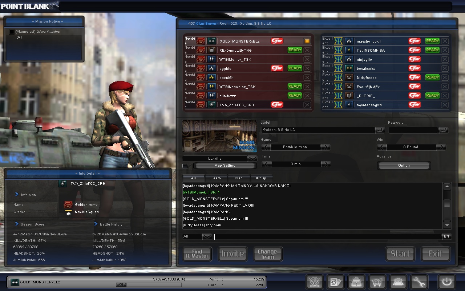The image size is (465, 291).
Task: Switch to the Whisp chat tab
Action: point(262,178)
